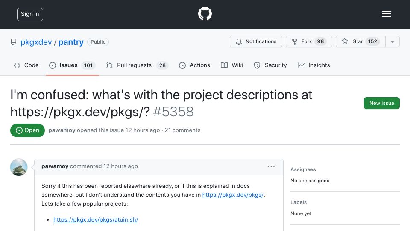The width and height of the screenshot is (410, 231).
Task: Click the comment '12 hours ago' timestamp
Action: 120,166
